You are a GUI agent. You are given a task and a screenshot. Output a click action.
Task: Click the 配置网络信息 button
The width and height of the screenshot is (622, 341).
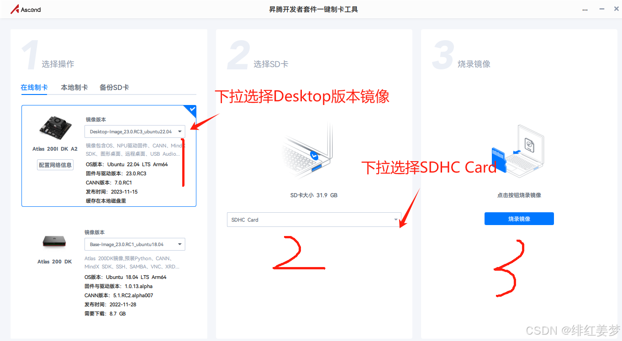[x=55, y=165]
